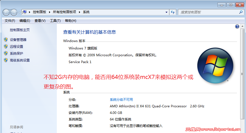The width and height of the screenshot is (246, 133).
Task: Select 所有控制面板项 breadcrumb
Action: tap(65, 12)
